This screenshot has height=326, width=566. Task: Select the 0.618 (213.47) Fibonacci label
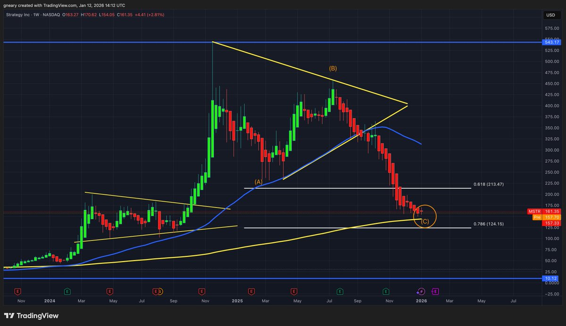pos(489,184)
